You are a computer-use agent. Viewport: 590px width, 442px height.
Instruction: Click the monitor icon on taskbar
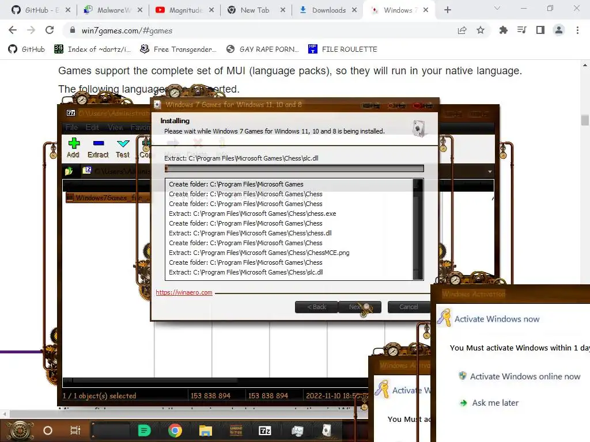(297, 430)
